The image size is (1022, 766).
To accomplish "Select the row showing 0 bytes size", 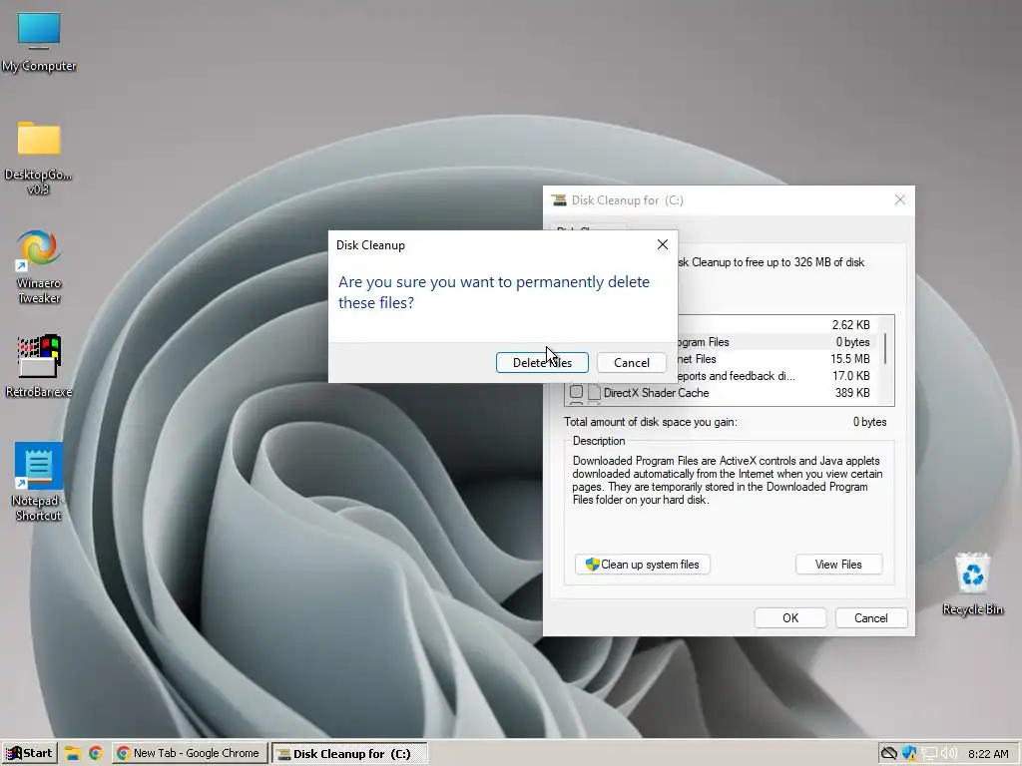I will click(x=778, y=342).
